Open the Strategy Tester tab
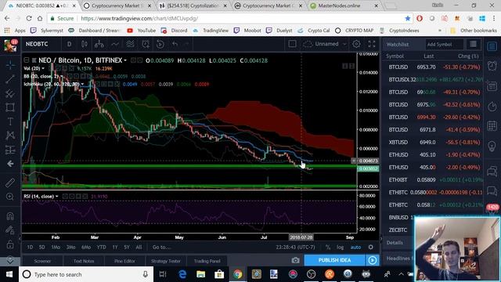The image size is (501, 282). pyautogui.click(x=165, y=261)
